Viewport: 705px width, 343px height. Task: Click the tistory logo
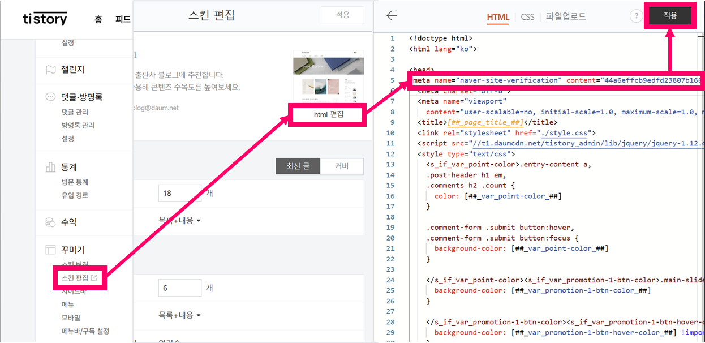[x=45, y=19]
